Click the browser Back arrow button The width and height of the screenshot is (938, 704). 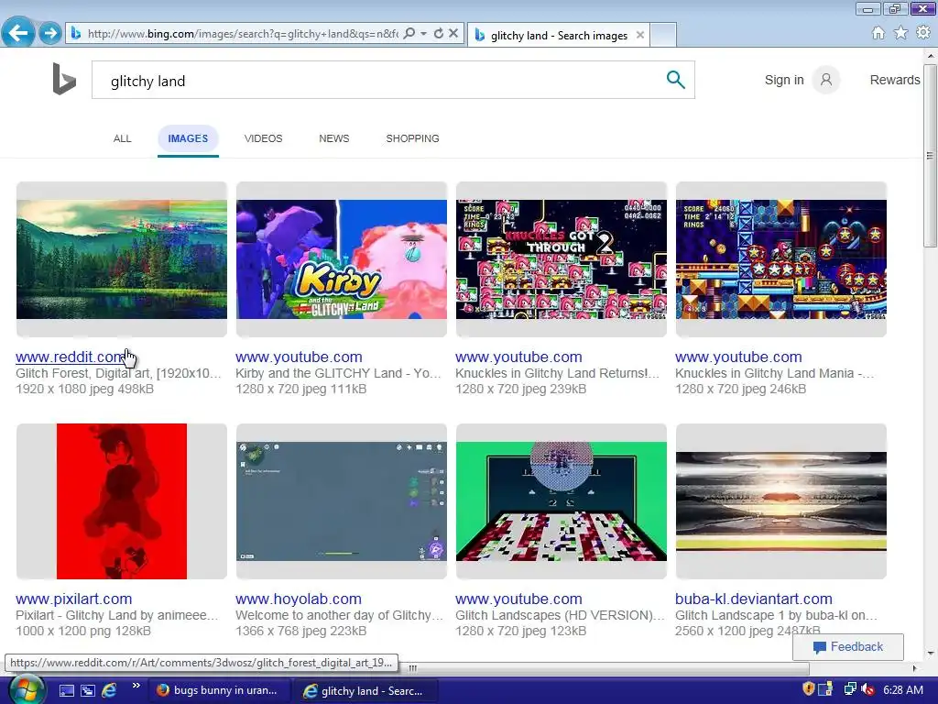18,32
